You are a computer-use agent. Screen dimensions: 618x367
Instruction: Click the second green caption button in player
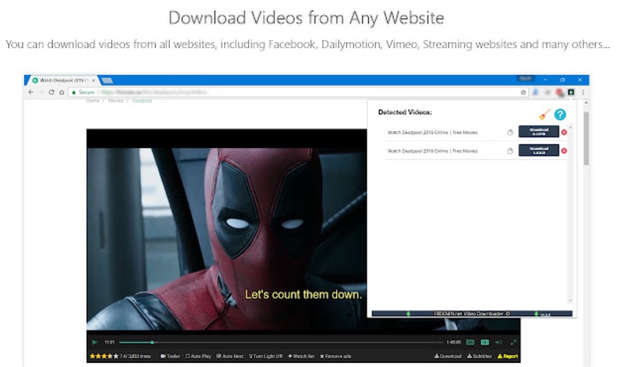485,342
